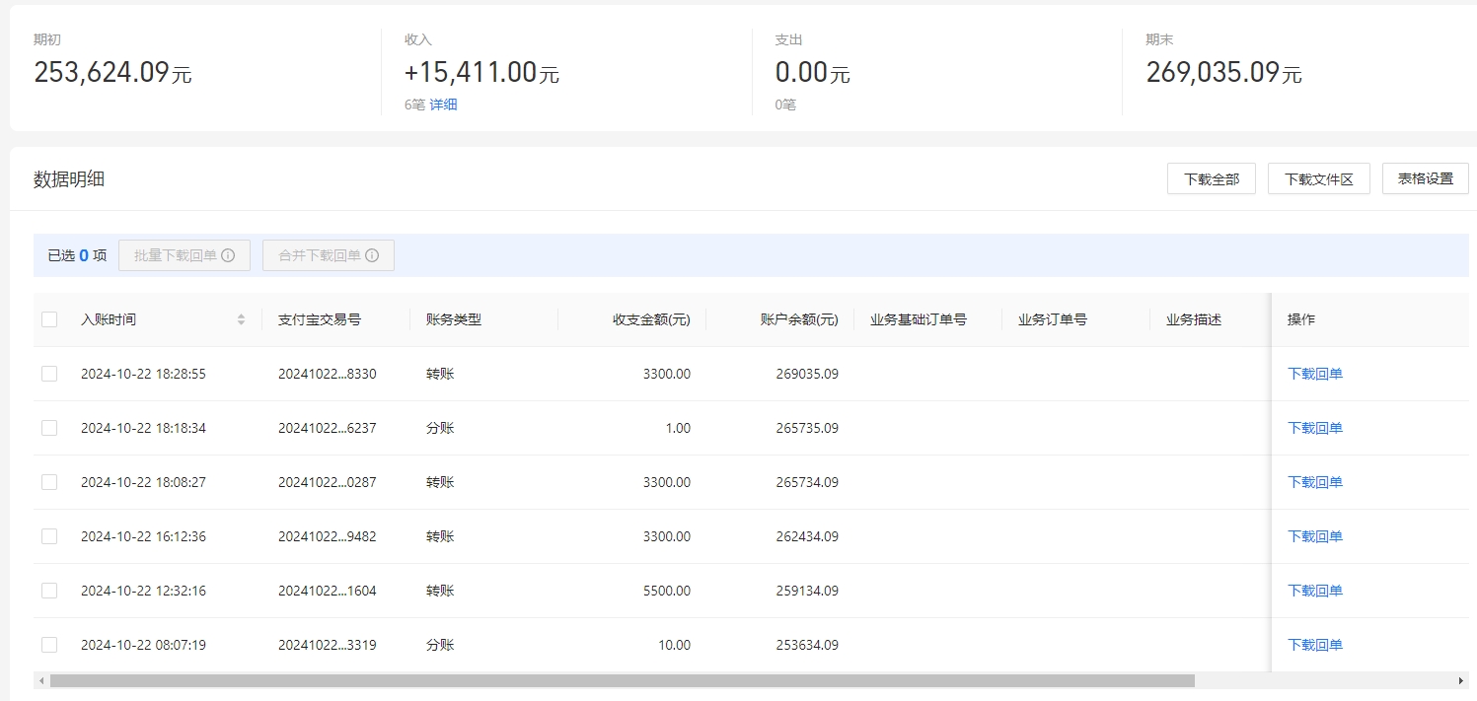Open the 下载文件区 file download area
This screenshot has width=1477, height=701.
coord(1319,178)
